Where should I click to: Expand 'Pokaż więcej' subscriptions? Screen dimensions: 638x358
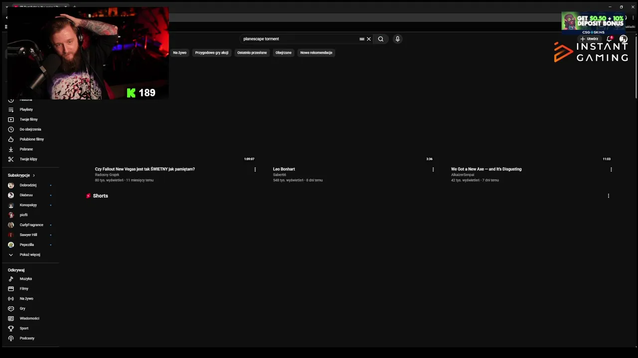coord(30,255)
